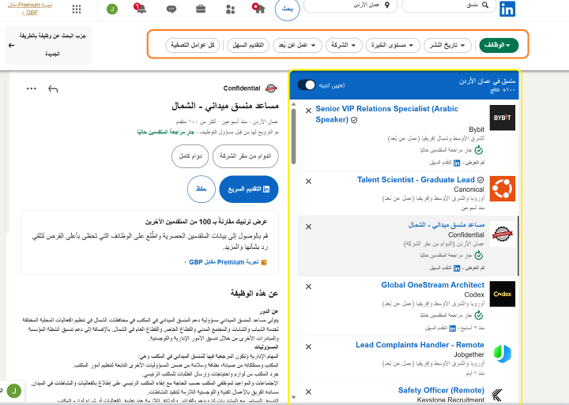Click the Codex company logo
The height and width of the screenshot is (405, 569).
503,294
